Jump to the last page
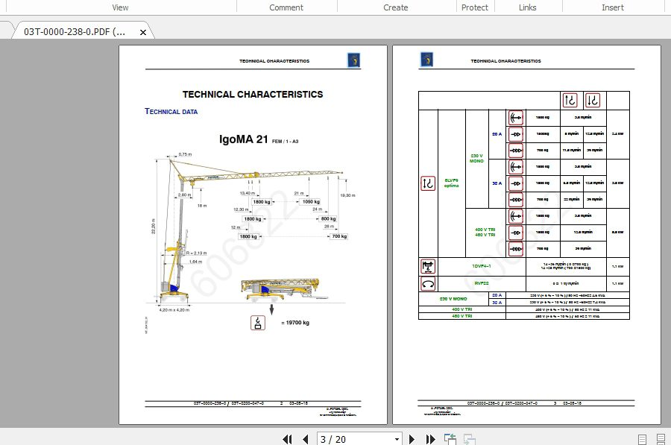671x445 pixels. coord(430,439)
